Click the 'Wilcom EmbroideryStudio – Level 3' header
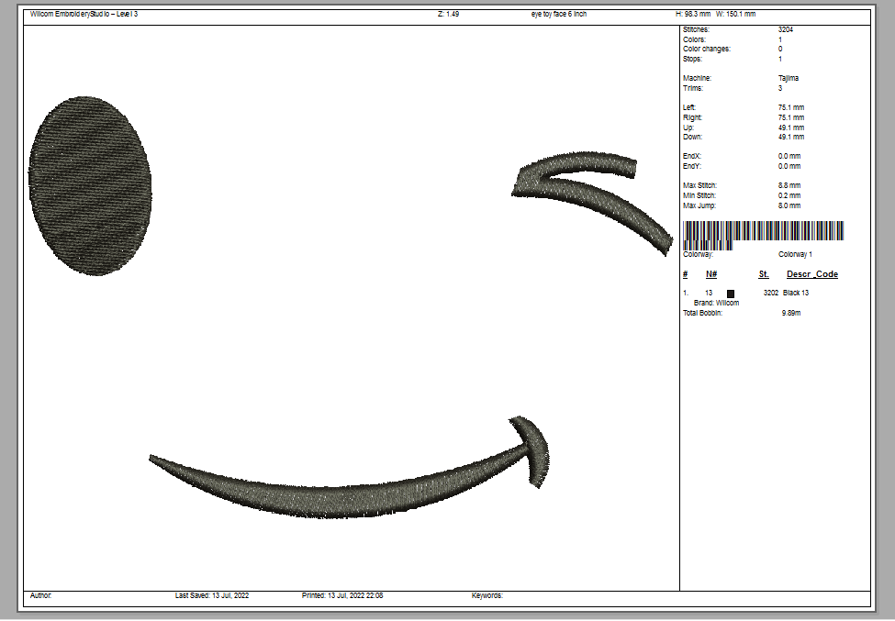The image size is (895, 621). coord(84,14)
